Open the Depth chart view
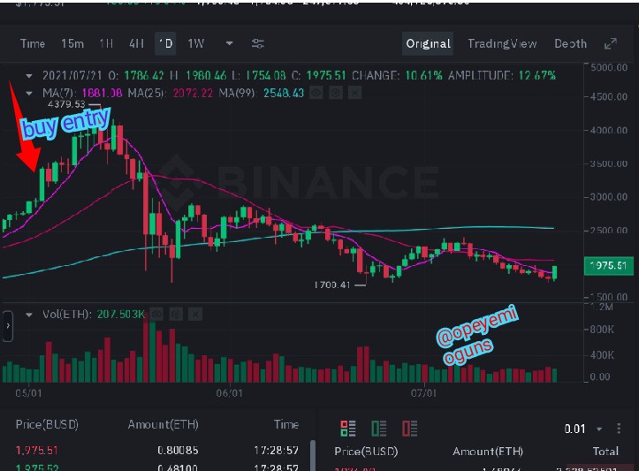Viewport: 639px width, 471px height. click(x=571, y=43)
